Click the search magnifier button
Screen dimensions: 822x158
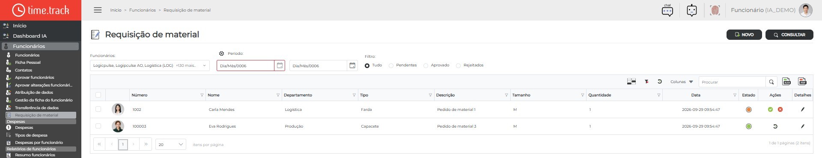click(x=771, y=82)
